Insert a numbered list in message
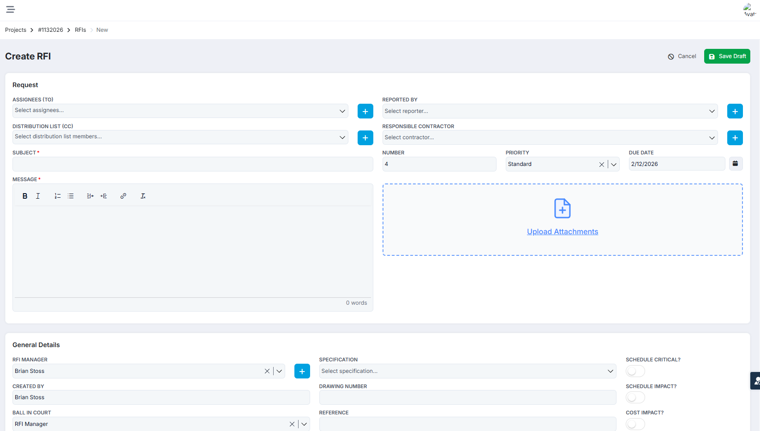This screenshot has height=431, width=760. point(58,196)
